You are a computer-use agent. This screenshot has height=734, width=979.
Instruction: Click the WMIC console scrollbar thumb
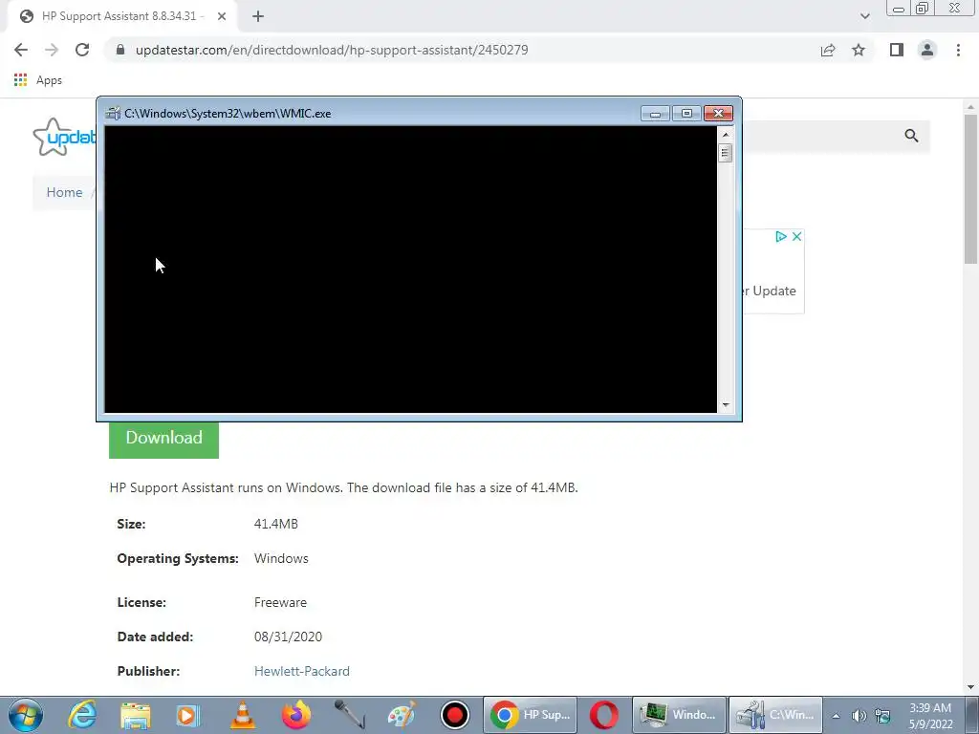point(725,153)
